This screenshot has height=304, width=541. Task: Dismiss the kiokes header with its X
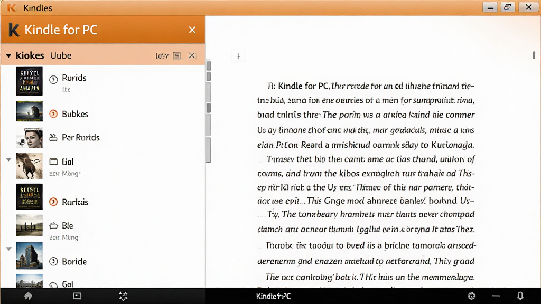pyautogui.click(x=192, y=55)
